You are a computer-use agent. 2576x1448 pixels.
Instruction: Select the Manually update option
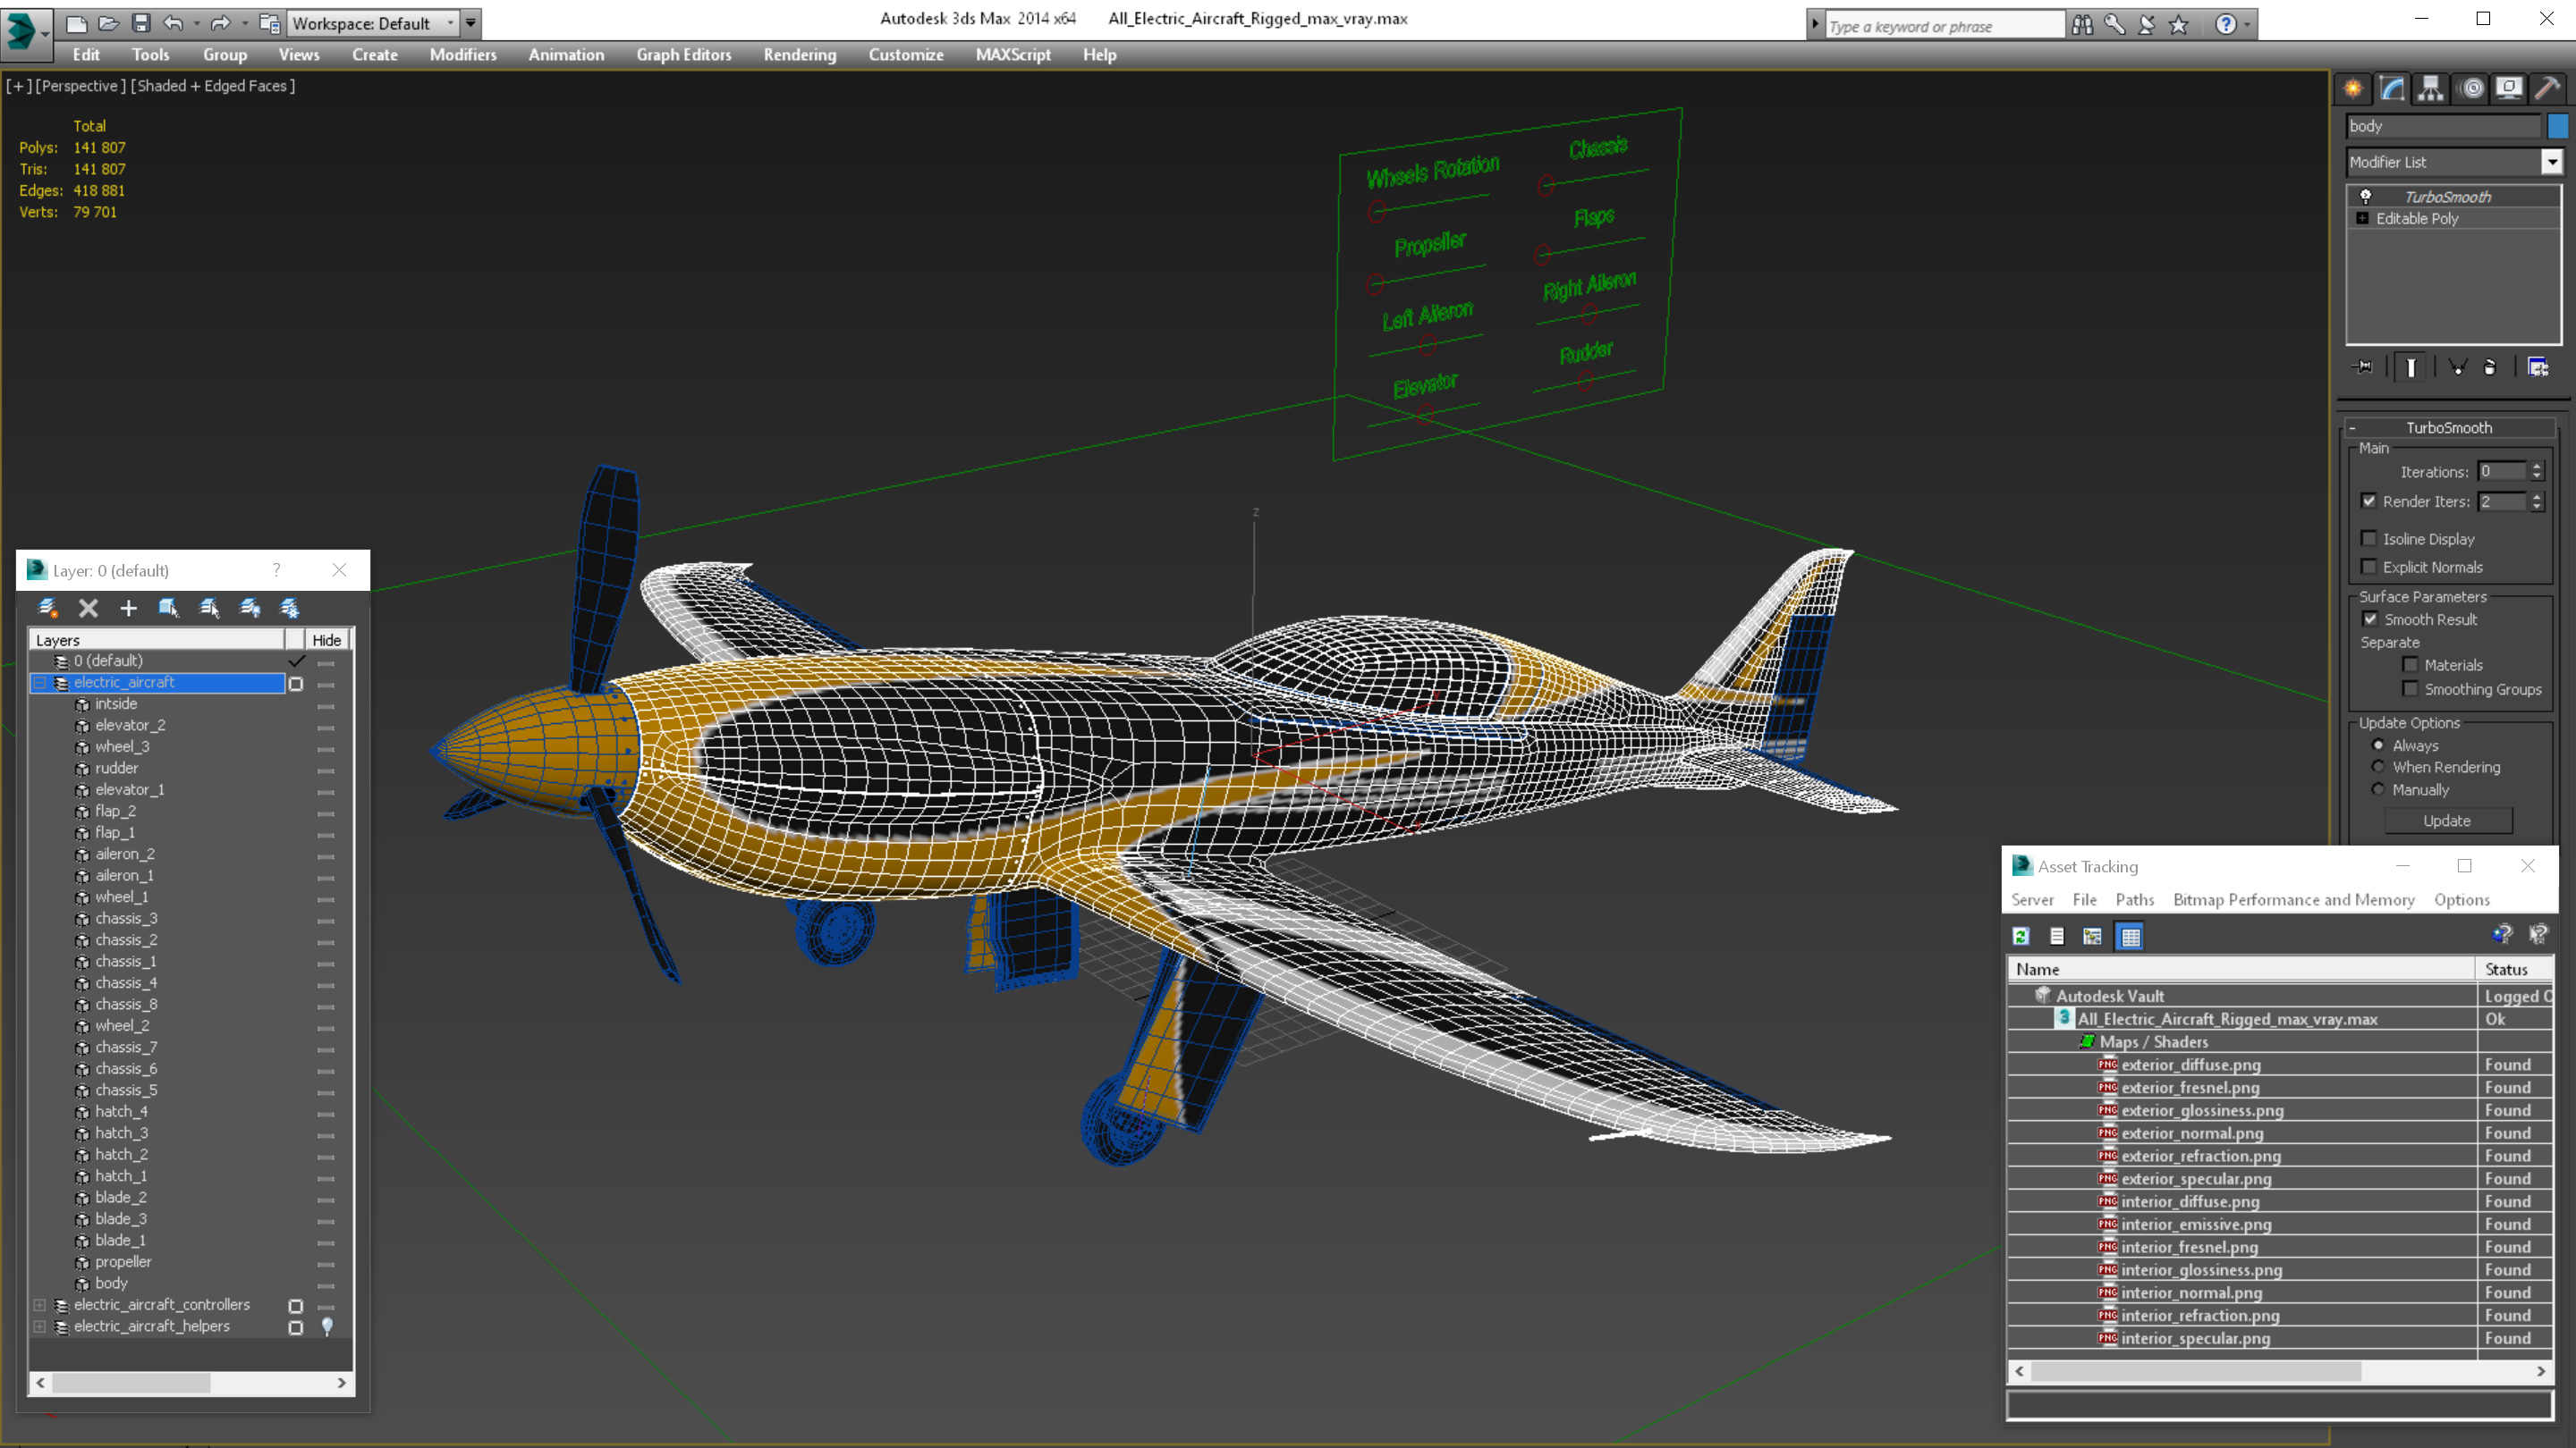[2378, 789]
